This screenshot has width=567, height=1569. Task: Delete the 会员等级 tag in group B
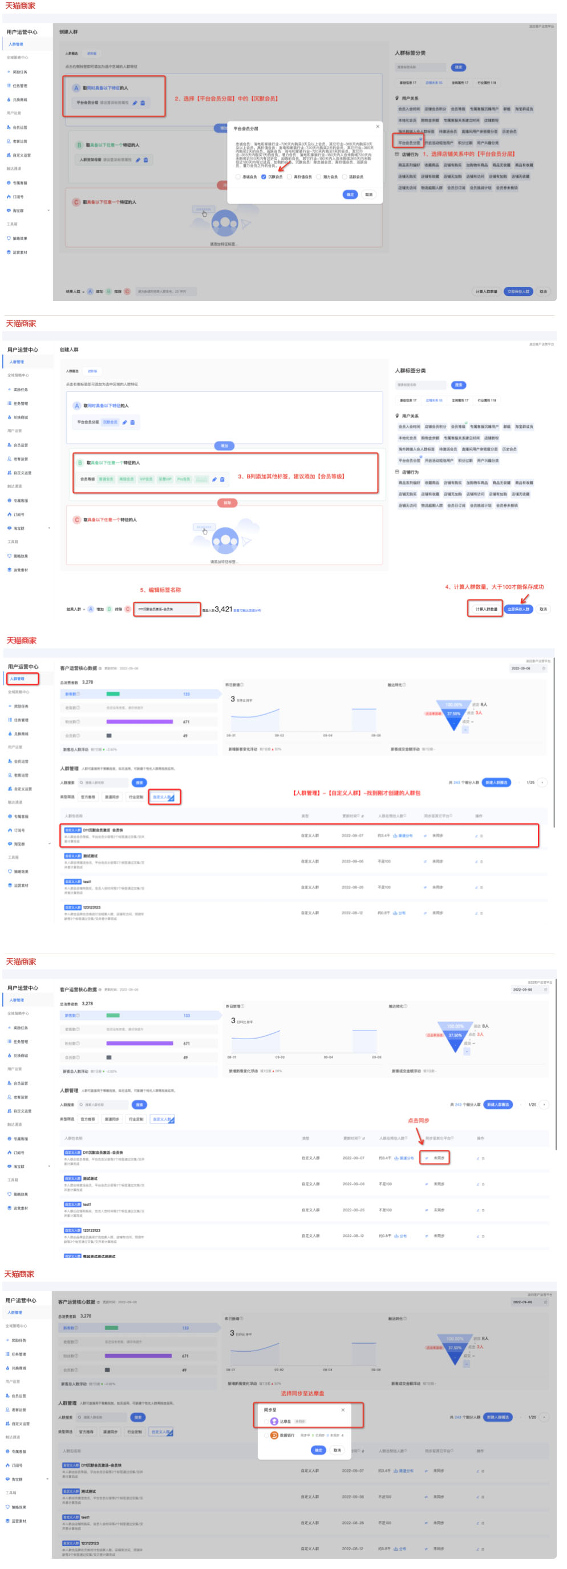pyautogui.click(x=222, y=479)
